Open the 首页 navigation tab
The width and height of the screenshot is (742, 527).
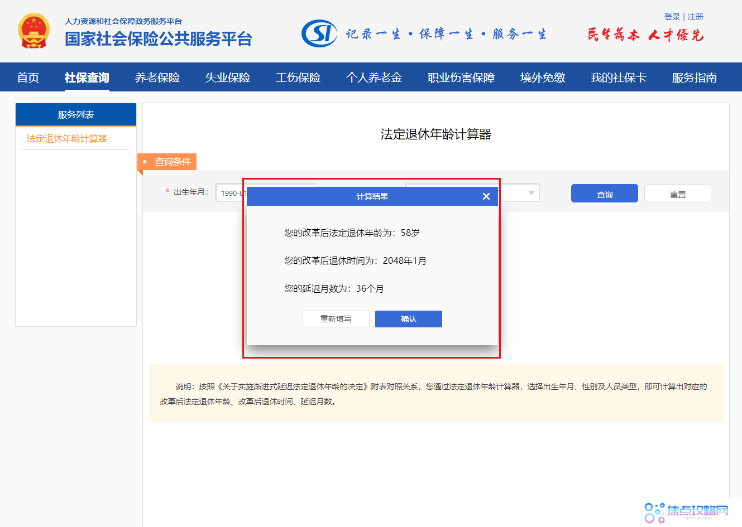pyautogui.click(x=28, y=78)
